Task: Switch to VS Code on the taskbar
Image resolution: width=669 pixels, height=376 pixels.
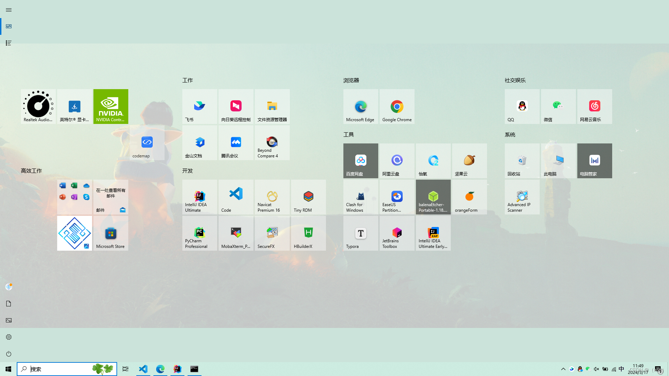Action: [x=143, y=369]
